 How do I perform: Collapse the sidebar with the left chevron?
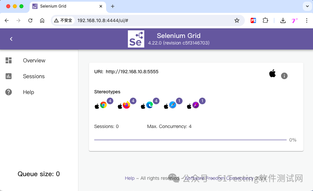pos(11,39)
